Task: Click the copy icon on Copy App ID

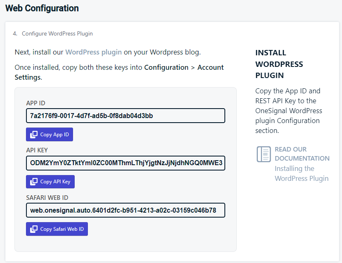Action: click(34, 135)
